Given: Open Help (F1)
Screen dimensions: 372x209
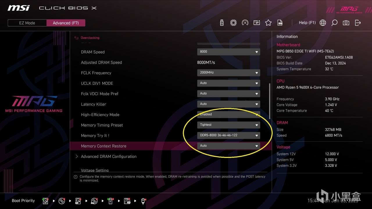Looking at the screenshot, I should pos(307,23).
